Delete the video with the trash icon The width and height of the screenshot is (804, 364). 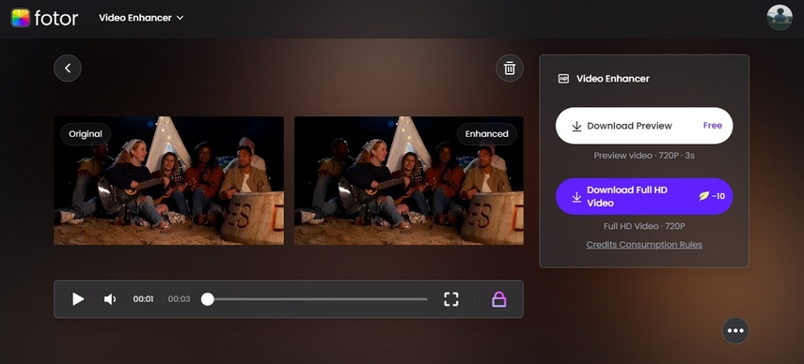(509, 68)
